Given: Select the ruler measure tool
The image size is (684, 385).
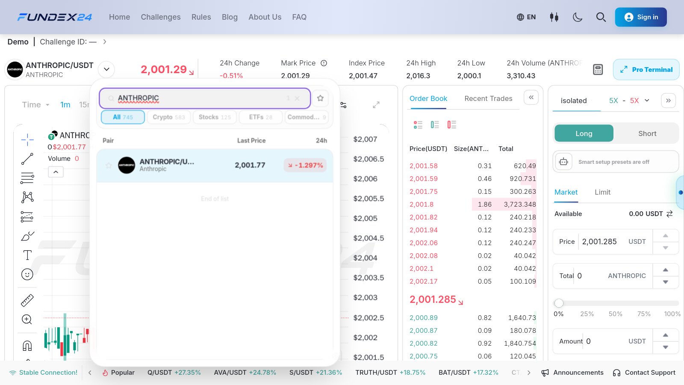Looking at the screenshot, I should pyautogui.click(x=27, y=301).
